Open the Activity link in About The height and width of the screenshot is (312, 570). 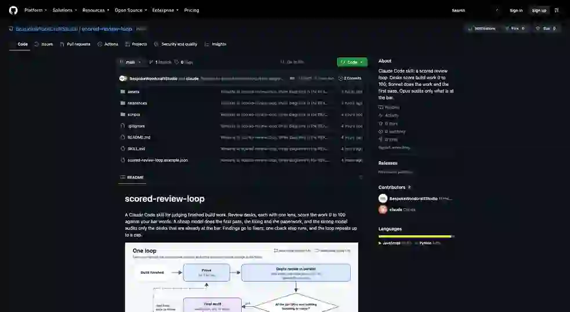pyautogui.click(x=389, y=115)
